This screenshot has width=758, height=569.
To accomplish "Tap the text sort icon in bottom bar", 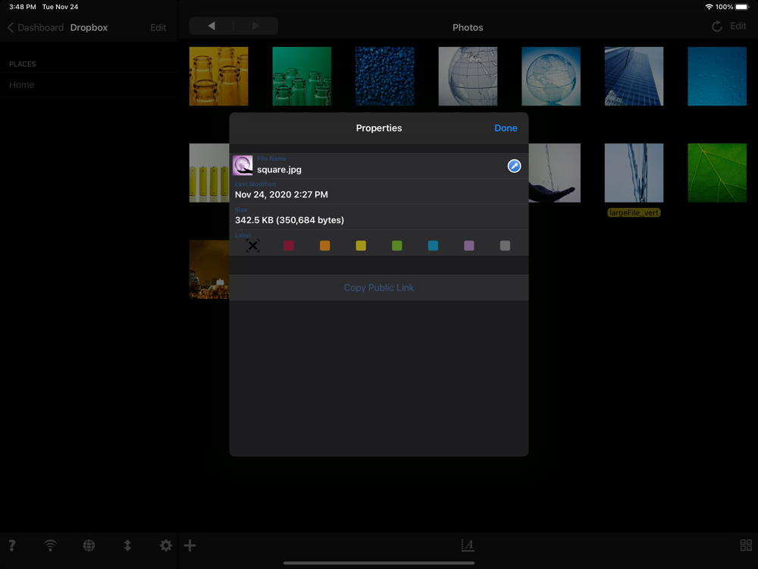I will 468,545.
